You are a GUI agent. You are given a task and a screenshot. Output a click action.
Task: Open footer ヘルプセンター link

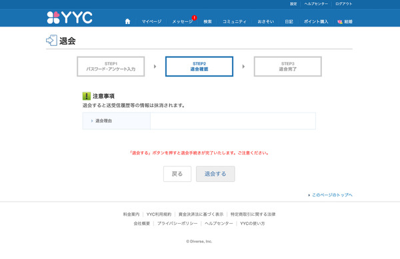(219, 223)
